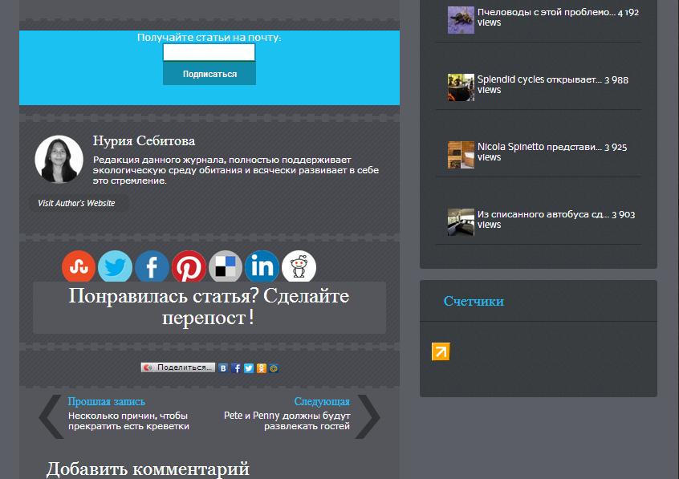Click the orange arrow counter icon

coord(441,351)
